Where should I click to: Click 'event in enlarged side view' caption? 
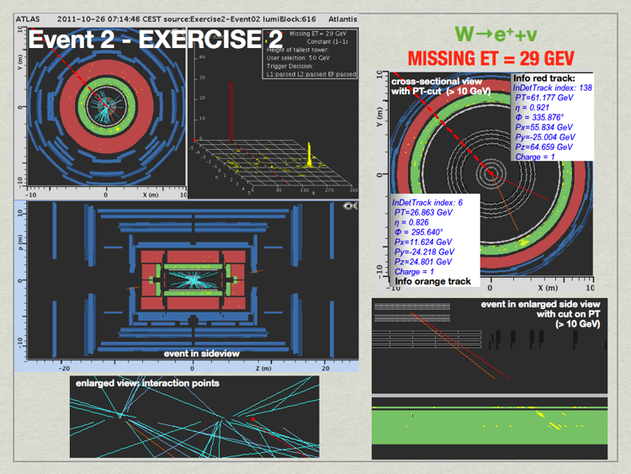pos(540,304)
